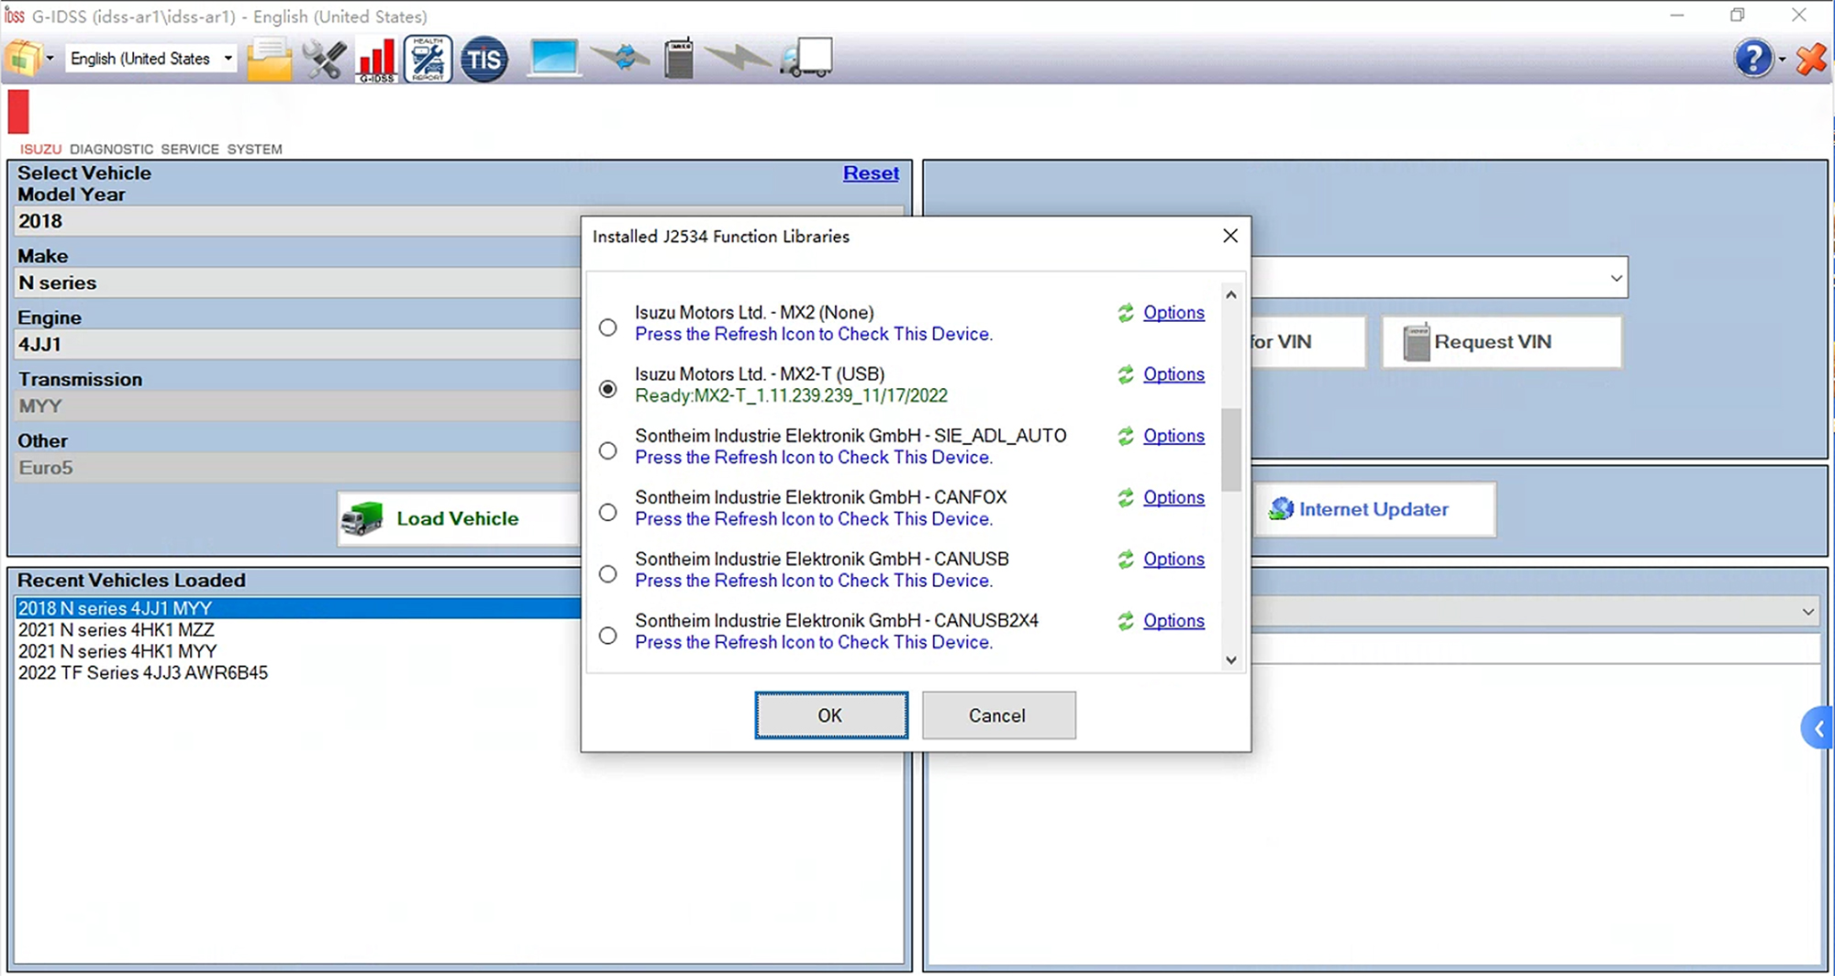Image resolution: width=1835 pixels, height=976 pixels.
Task: Refresh the CANFOX device status
Action: click(1125, 498)
